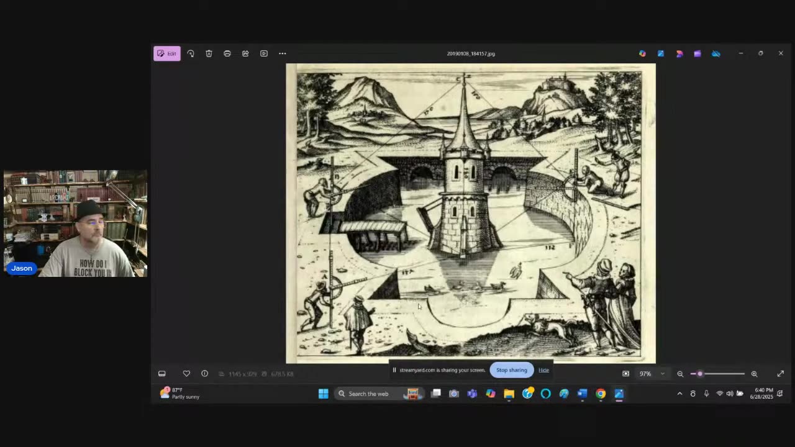Image resolution: width=795 pixels, height=447 pixels.
Task: Delete the photo via the trash icon
Action: tap(209, 53)
